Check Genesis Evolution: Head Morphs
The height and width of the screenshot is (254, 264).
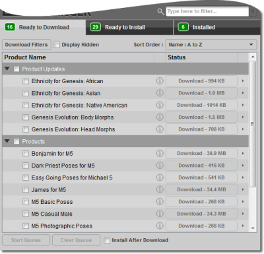tap(26, 129)
